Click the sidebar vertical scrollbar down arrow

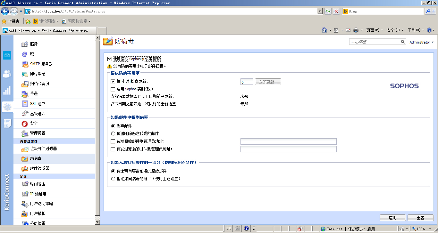(97, 222)
